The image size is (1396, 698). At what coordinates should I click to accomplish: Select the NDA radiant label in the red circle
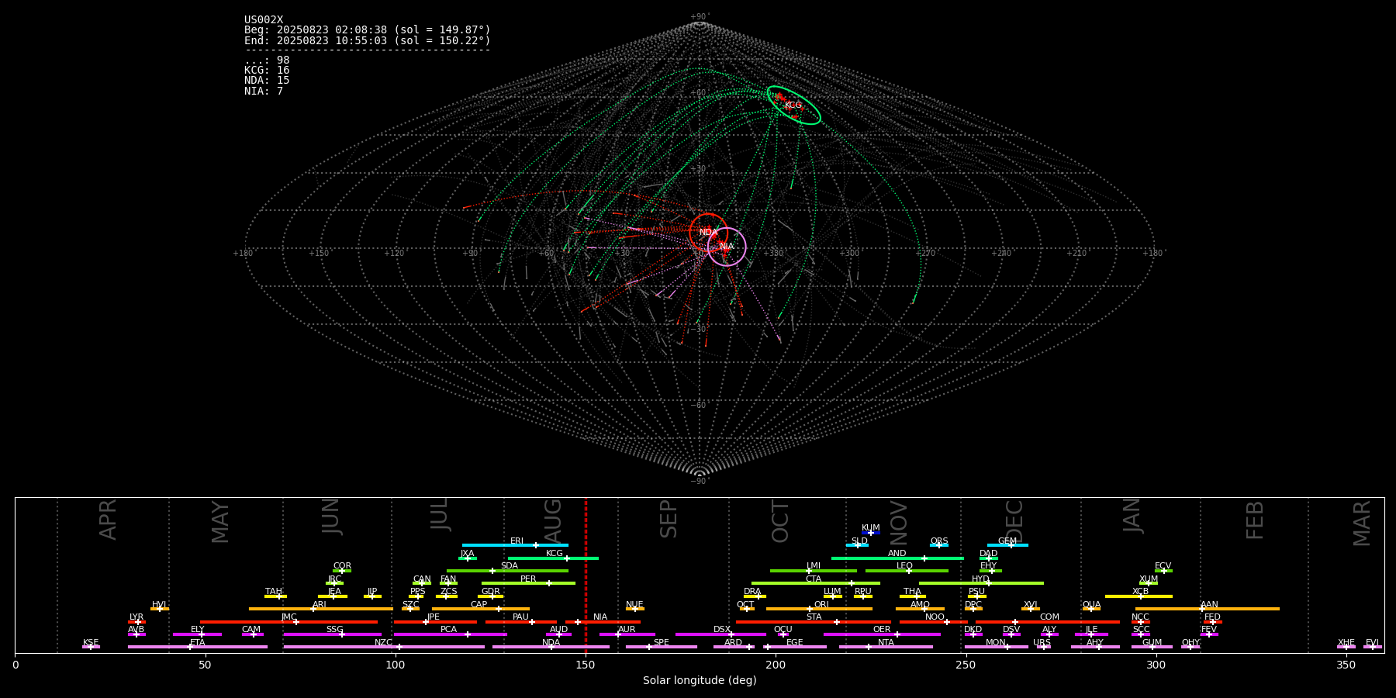(x=708, y=233)
